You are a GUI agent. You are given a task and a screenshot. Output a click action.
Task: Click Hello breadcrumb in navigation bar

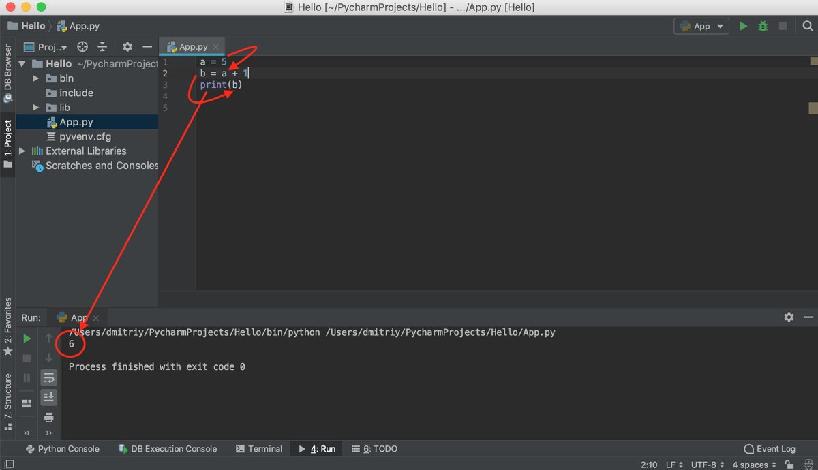pyautogui.click(x=27, y=26)
